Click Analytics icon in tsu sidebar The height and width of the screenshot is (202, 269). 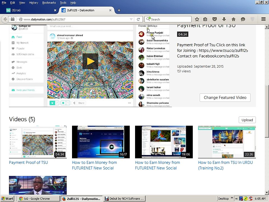(x=13, y=73)
